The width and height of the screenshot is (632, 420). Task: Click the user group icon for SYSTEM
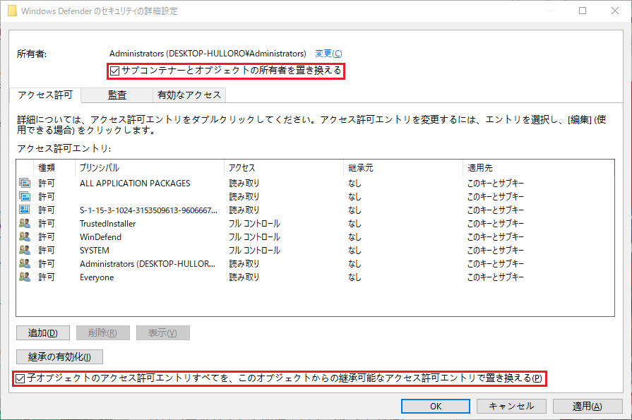pos(25,250)
